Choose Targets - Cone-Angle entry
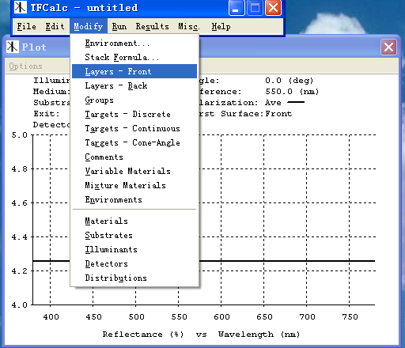Screen dimensions: 405x348 (134, 142)
